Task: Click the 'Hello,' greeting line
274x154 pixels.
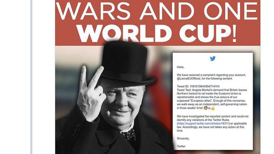Action: [181, 67]
